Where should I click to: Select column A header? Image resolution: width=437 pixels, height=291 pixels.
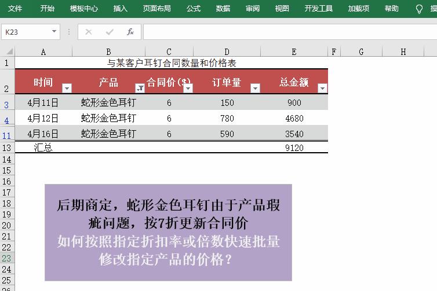point(43,51)
